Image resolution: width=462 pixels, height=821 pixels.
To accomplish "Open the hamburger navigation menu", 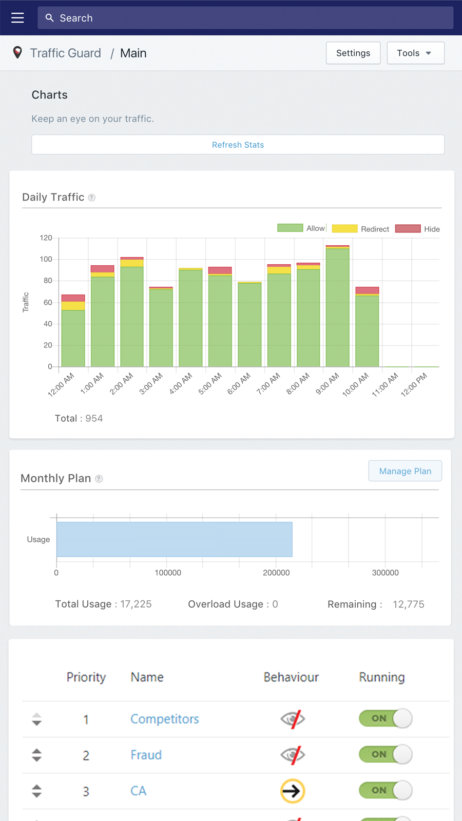I will coord(17,18).
